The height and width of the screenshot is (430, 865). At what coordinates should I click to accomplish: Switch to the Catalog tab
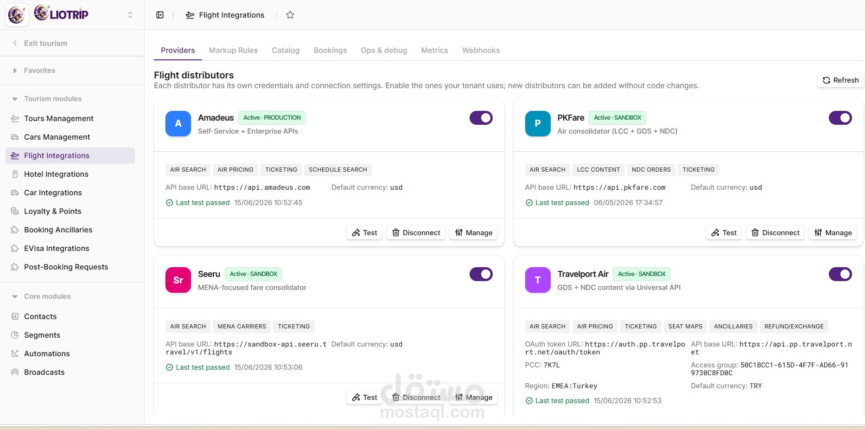286,50
